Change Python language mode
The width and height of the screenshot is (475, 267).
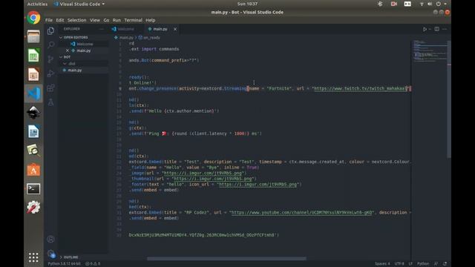[x=423, y=264]
